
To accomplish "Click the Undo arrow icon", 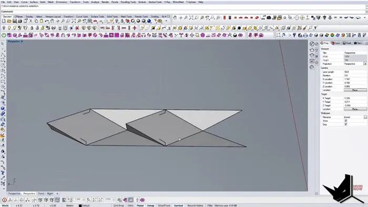I will [47, 22].
